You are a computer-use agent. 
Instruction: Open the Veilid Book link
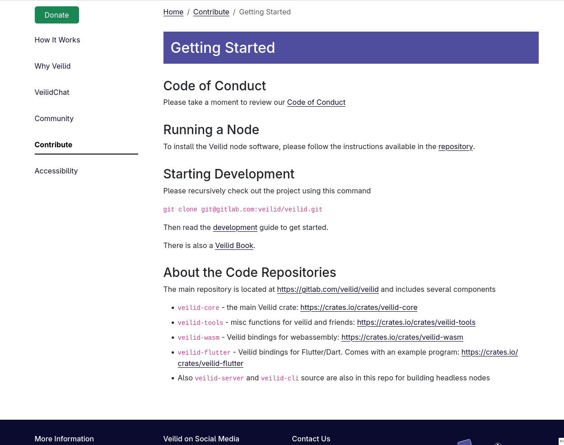(234, 246)
